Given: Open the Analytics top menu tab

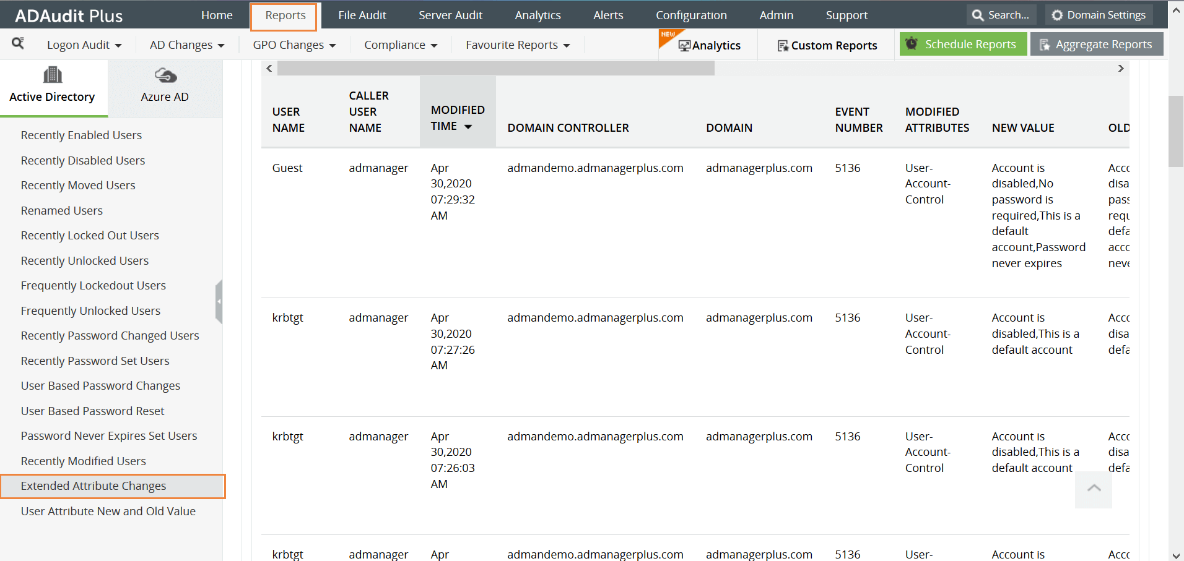Looking at the screenshot, I should click(538, 15).
